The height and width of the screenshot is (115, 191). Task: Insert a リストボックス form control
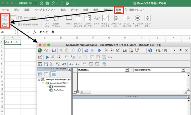pyautogui.click(x=127, y=21)
